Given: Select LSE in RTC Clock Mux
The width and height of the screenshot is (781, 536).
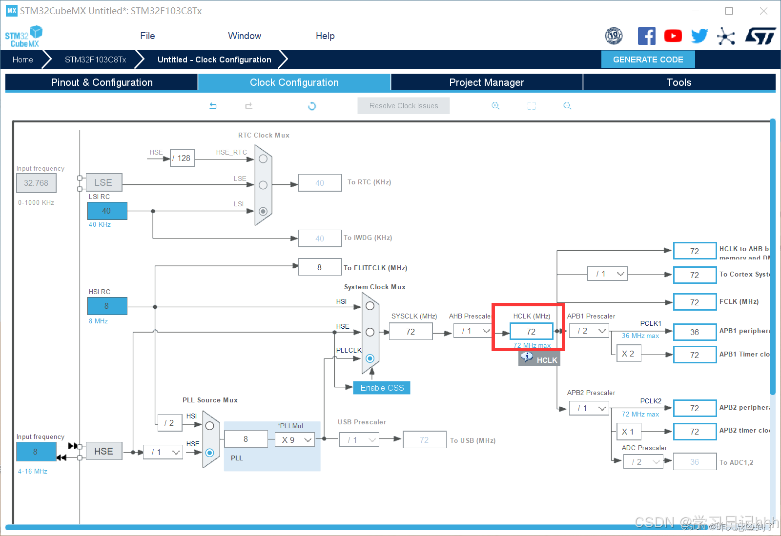Looking at the screenshot, I should click(x=263, y=185).
